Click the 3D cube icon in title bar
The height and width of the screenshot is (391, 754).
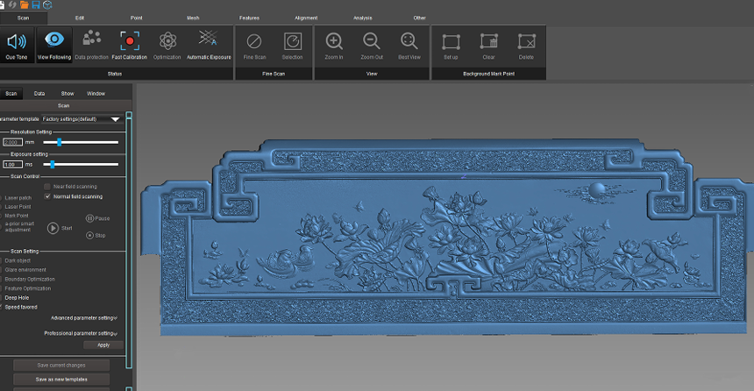point(47,4)
